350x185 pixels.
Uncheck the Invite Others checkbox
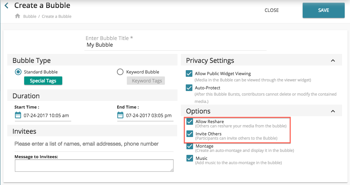point(190,134)
